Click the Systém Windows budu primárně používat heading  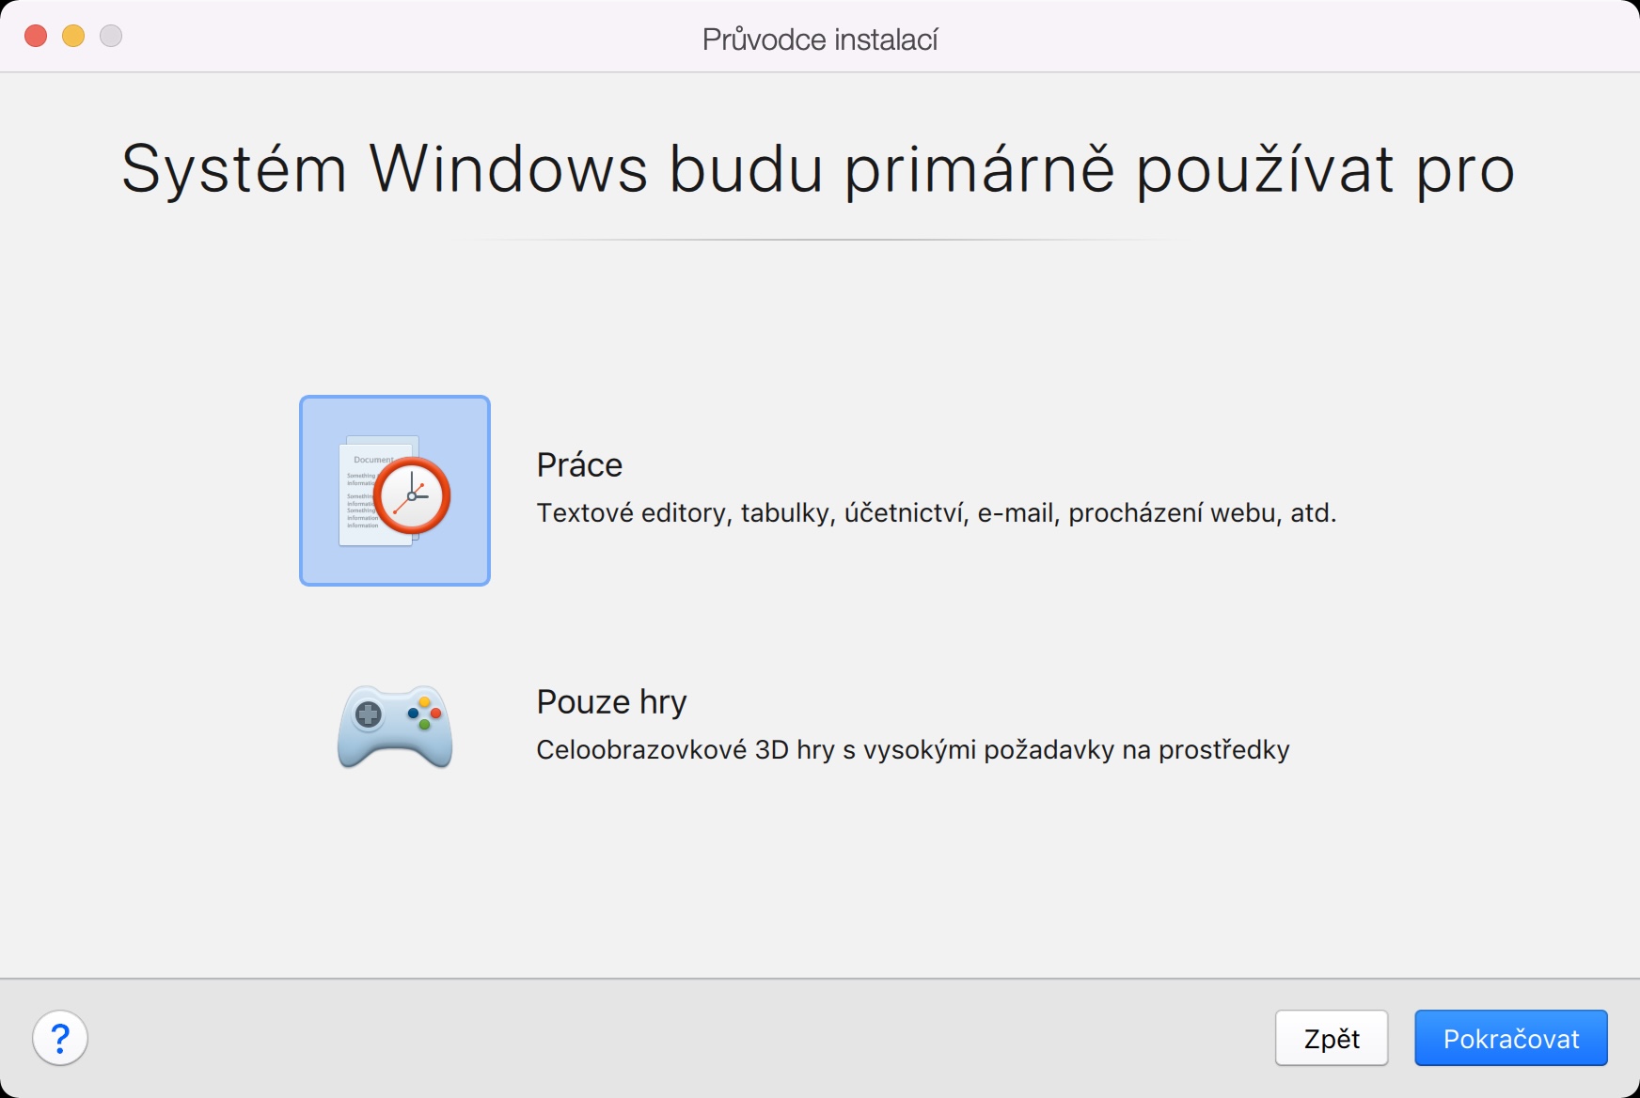pos(818,170)
